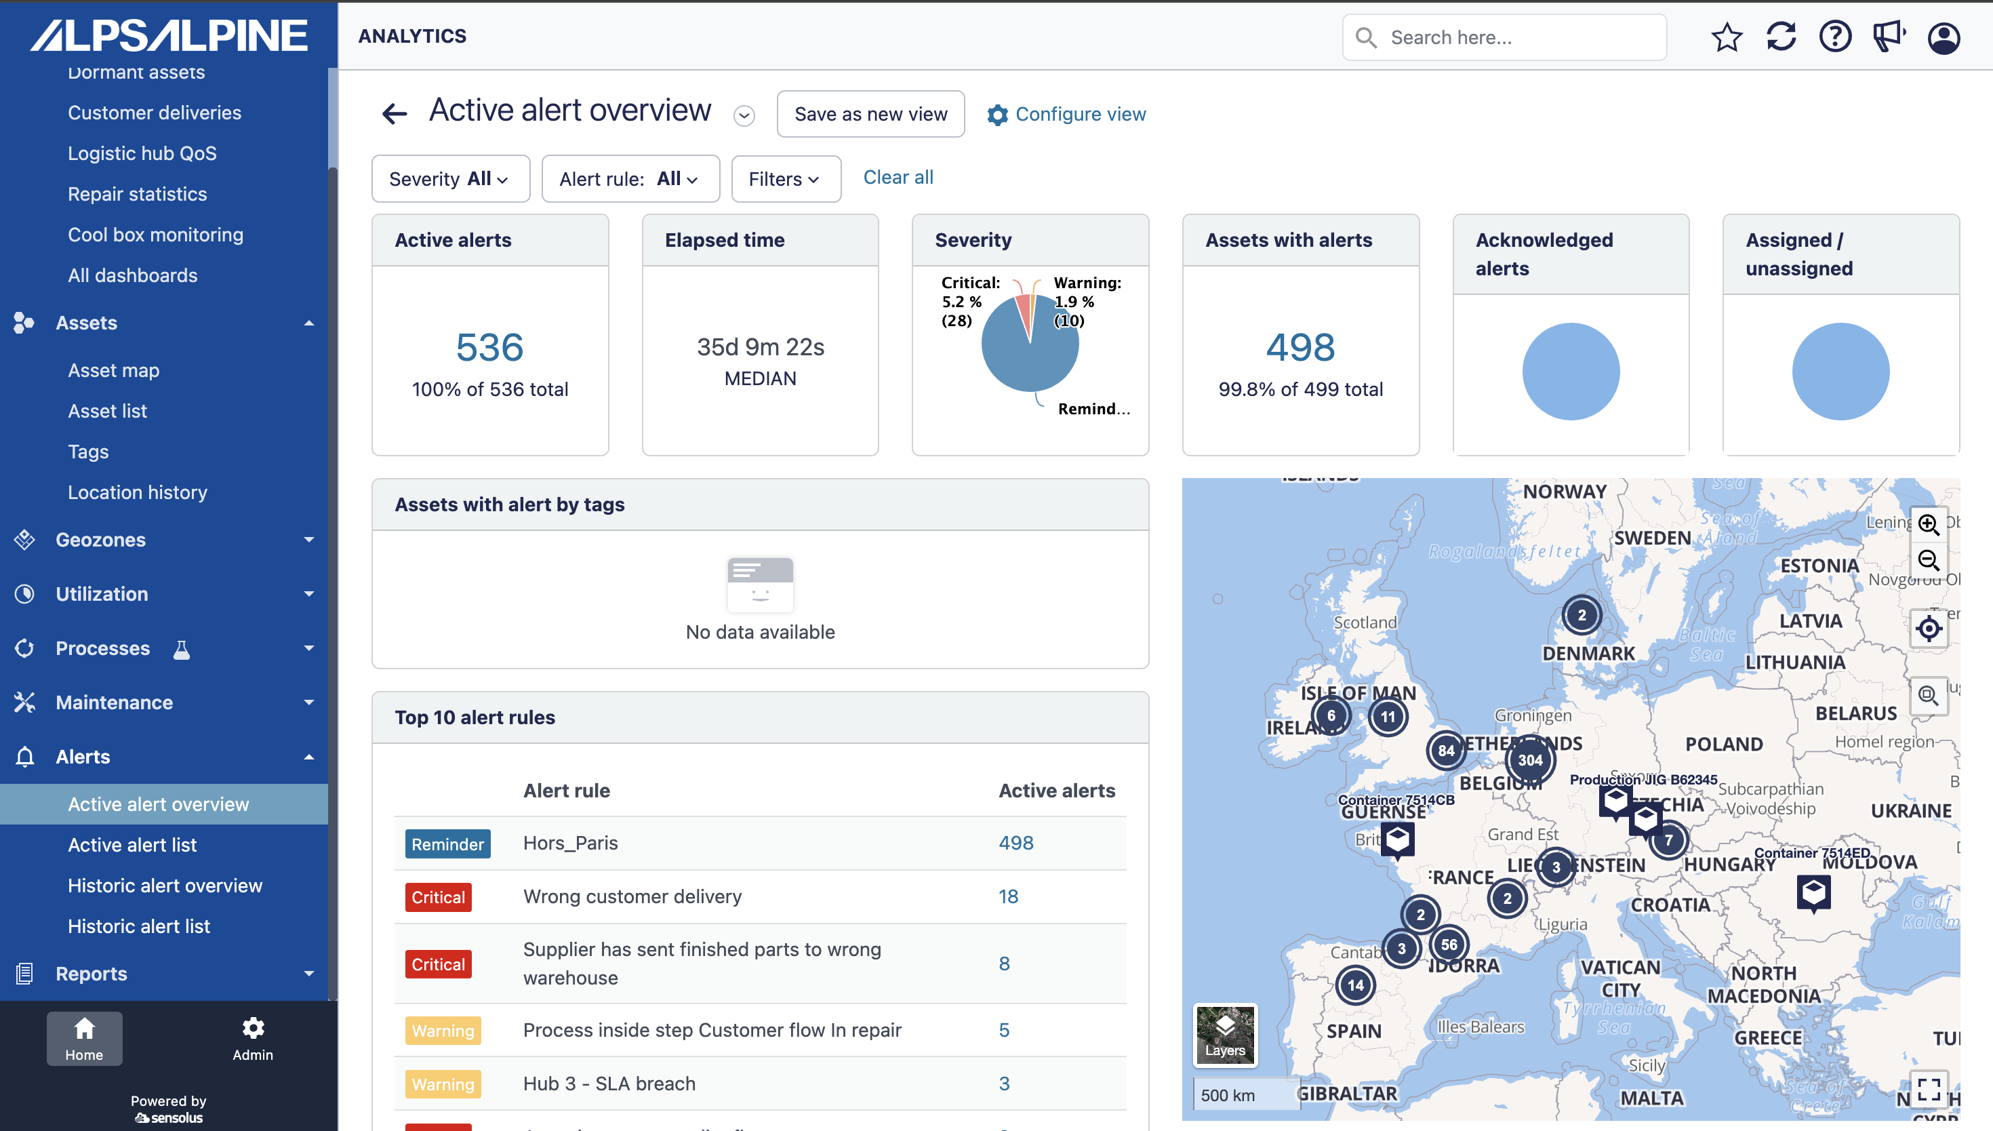Open the announcements megaphone icon

point(1888,37)
